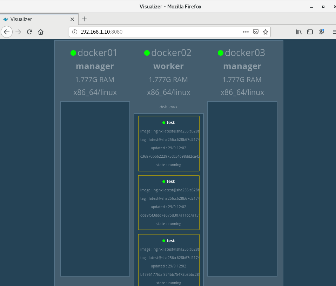
Task: Open the page actions three-dot menu
Action: point(246,32)
